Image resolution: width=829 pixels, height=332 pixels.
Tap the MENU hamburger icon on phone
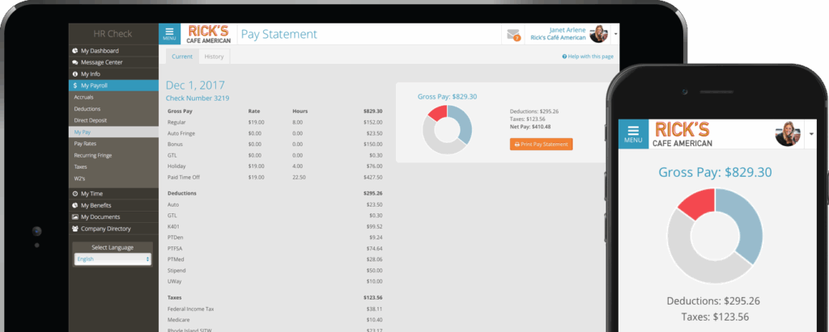pos(633,133)
